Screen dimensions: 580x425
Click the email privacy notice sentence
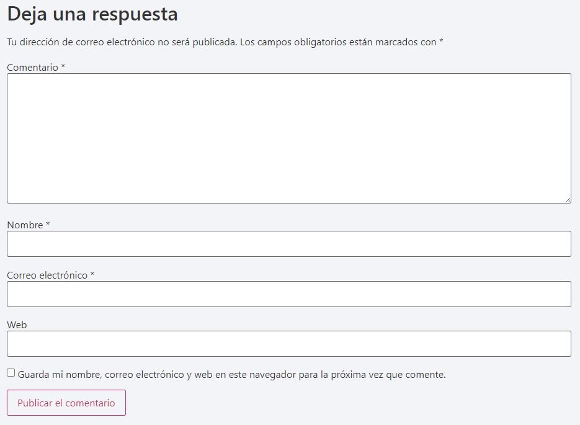click(122, 42)
